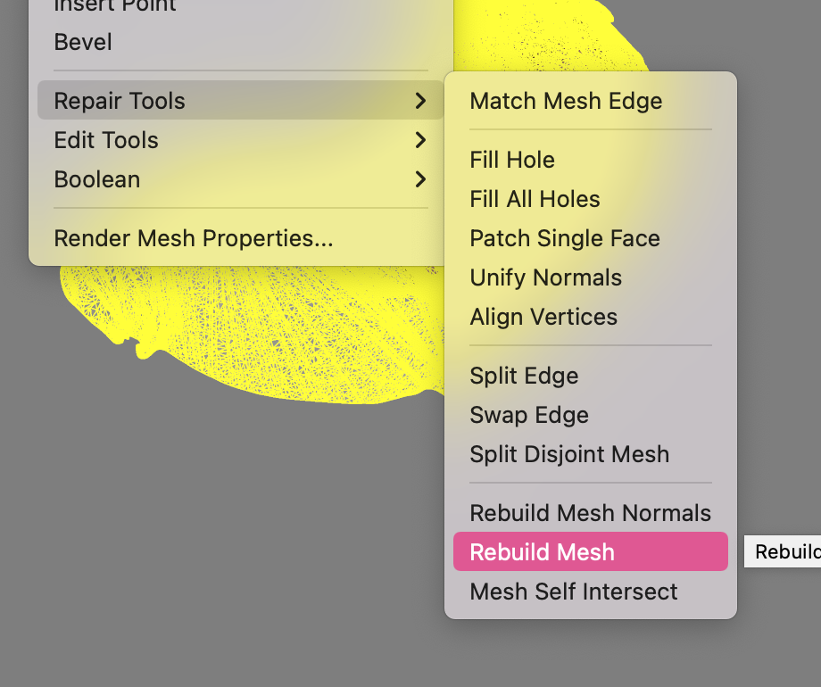This screenshot has height=687, width=821.
Task: Click the highlighted Rebuild Mesh item
Action: [542, 552]
